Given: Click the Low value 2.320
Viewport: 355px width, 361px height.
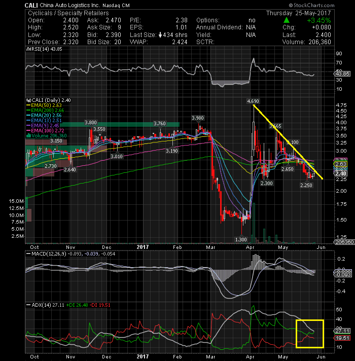Looking at the screenshot, I should point(70,35).
